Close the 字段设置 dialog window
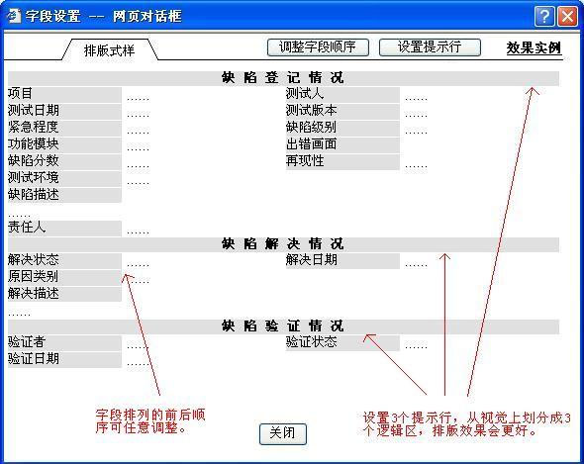 (567, 17)
